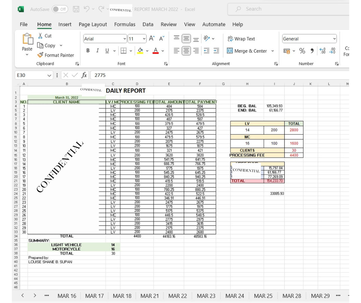Align text left icon
Image resolution: width=361 pixels, height=303 pixels.
pyautogui.click(x=176, y=51)
